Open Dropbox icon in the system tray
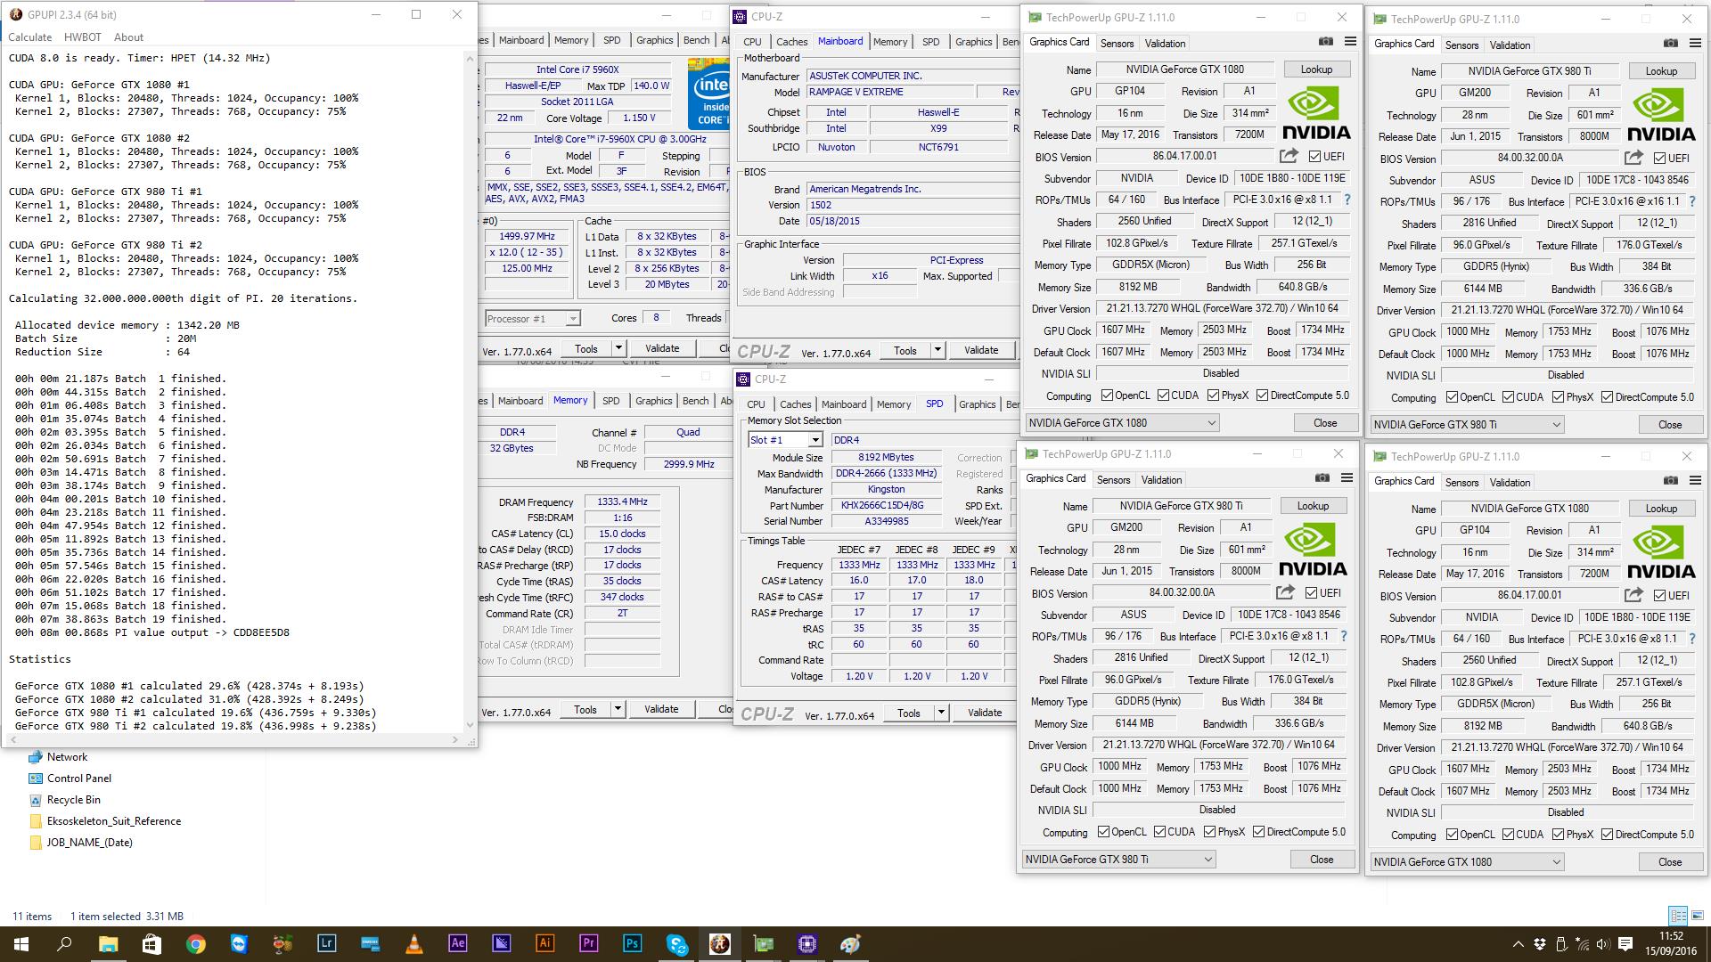The height and width of the screenshot is (962, 1711). click(x=1539, y=944)
